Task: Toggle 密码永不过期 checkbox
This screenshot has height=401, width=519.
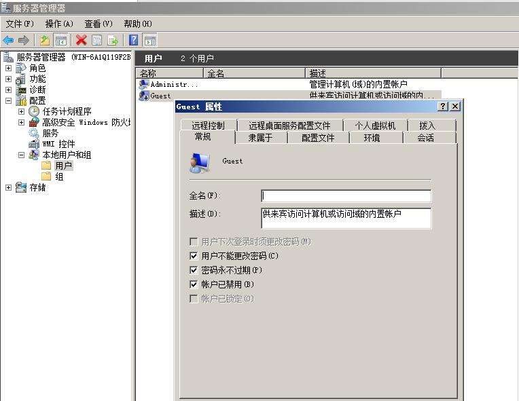Action: pyautogui.click(x=194, y=270)
